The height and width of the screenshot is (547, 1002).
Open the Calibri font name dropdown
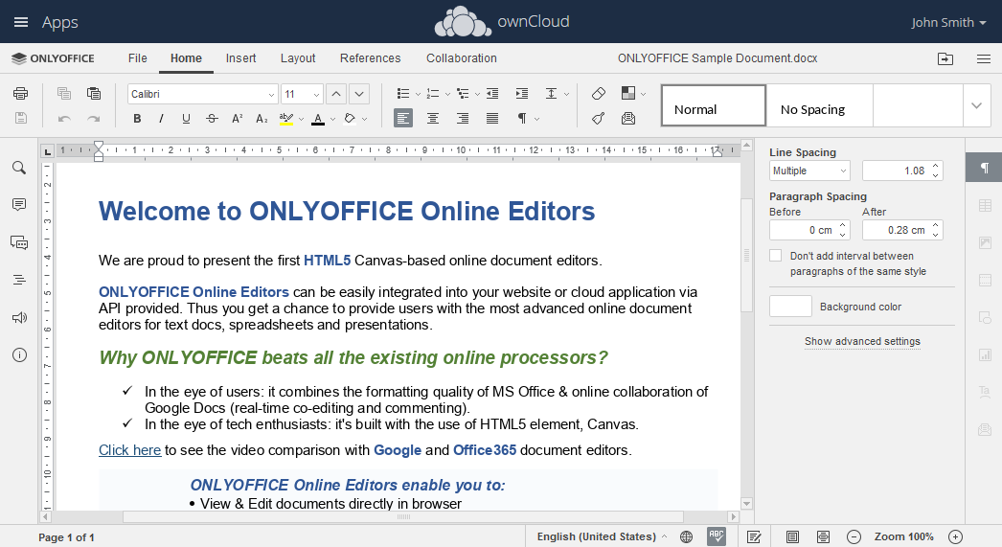pos(271,94)
